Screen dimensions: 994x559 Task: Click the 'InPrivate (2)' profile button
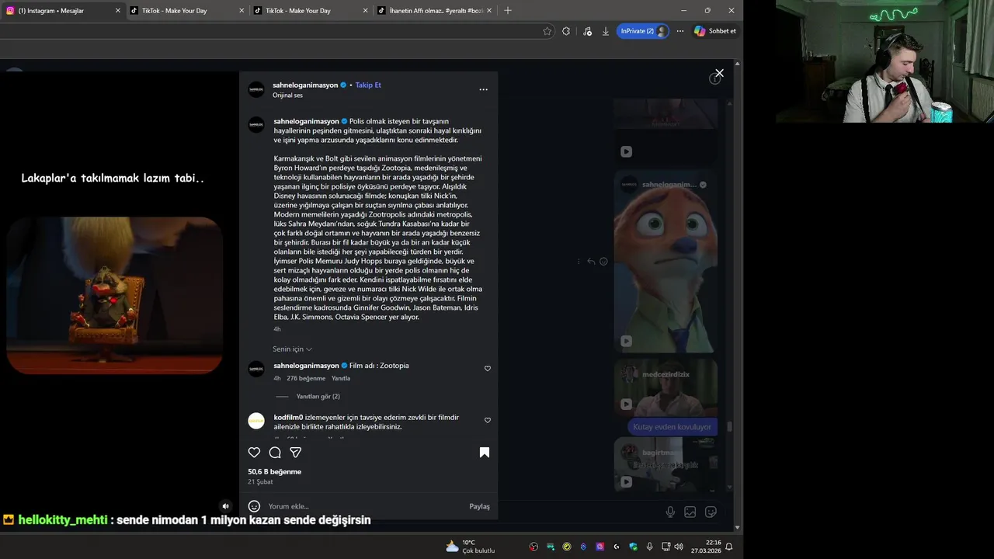tap(643, 31)
